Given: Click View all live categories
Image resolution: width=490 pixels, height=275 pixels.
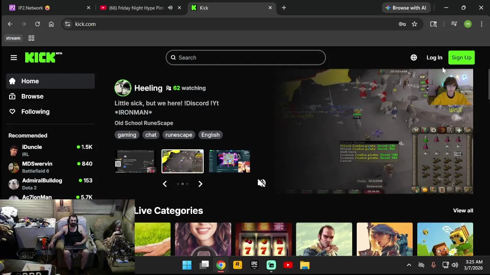Looking at the screenshot, I should pyautogui.click(x=463, y=210).
